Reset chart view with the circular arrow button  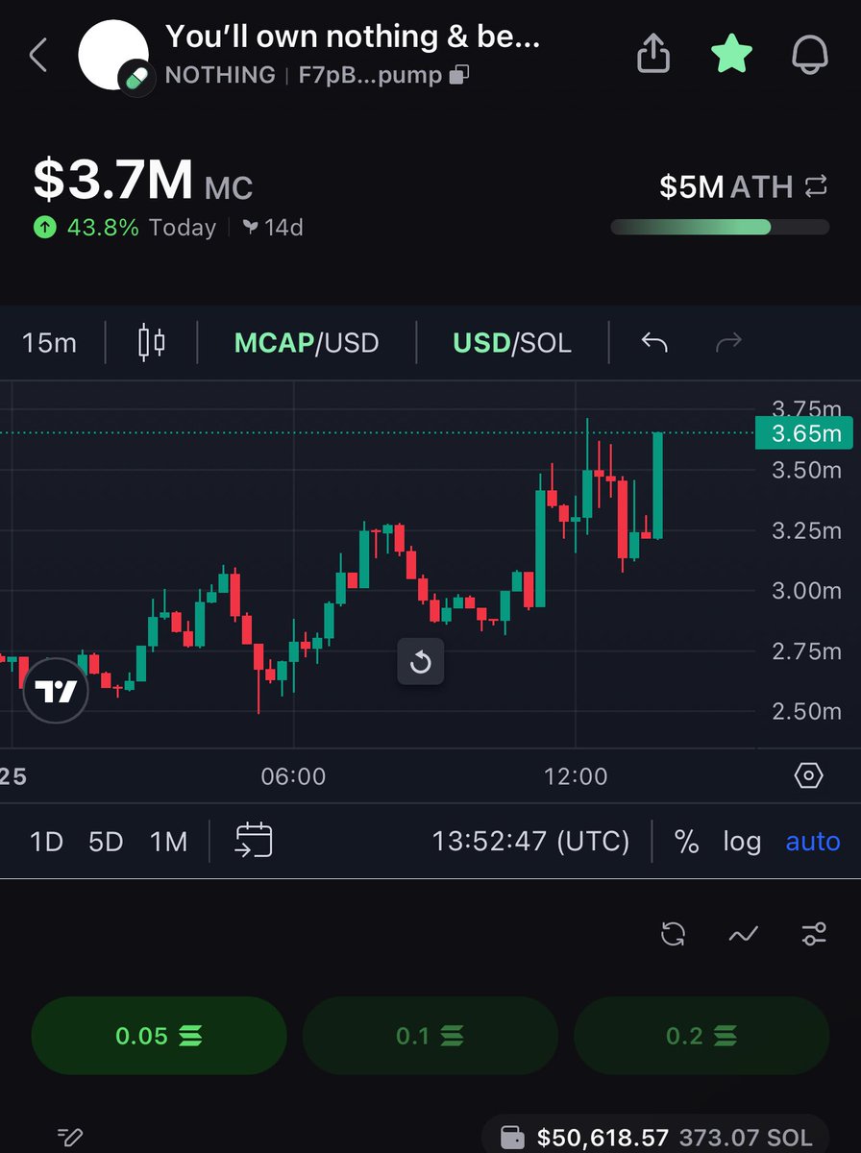click(421, 661)
